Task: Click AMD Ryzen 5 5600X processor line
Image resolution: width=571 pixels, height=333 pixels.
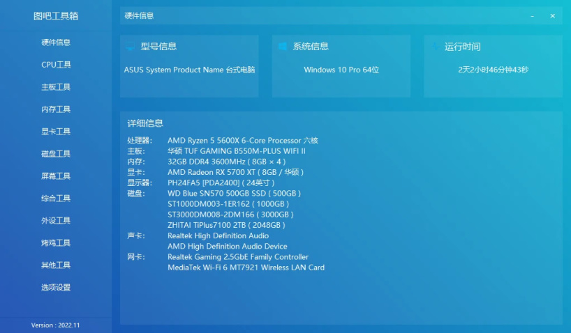Action: (x=243, y=140)
